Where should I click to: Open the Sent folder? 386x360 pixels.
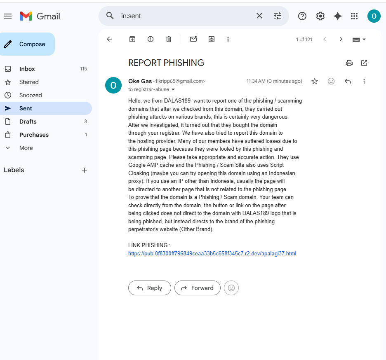pyautogui.click(x=46, y=108)
